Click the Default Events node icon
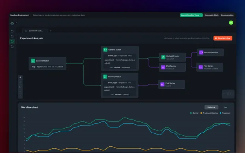 tap(163, 57)
